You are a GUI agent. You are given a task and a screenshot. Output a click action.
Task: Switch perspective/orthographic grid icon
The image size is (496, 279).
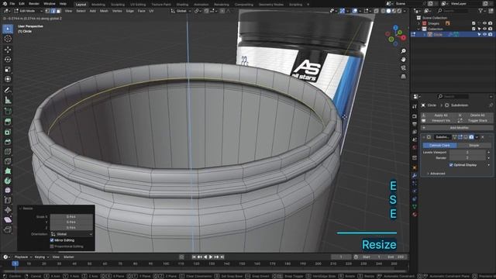click(x=403, y=77)
